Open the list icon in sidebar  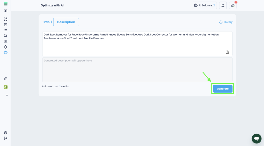click(5, 30)
